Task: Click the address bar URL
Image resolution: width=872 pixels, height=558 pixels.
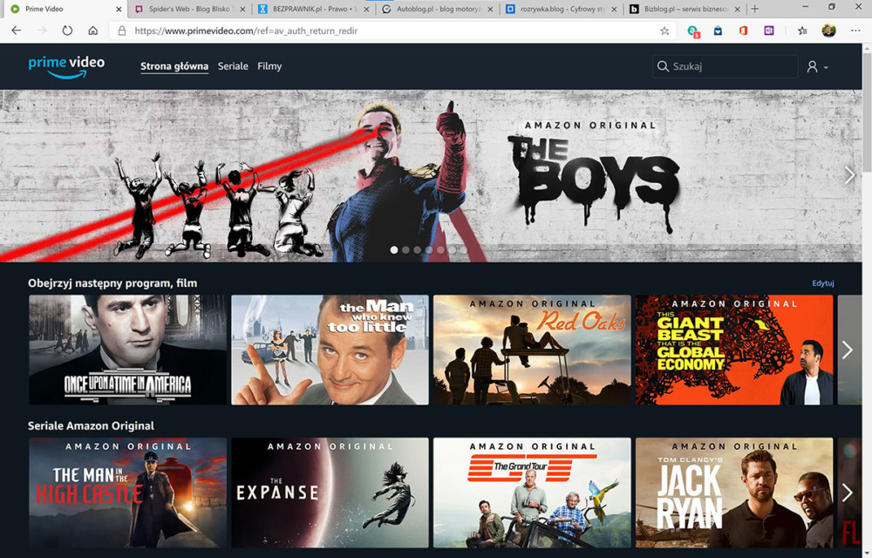Action: click(x=246, y=31)
